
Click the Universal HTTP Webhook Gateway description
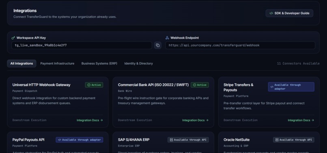(54, 100)
